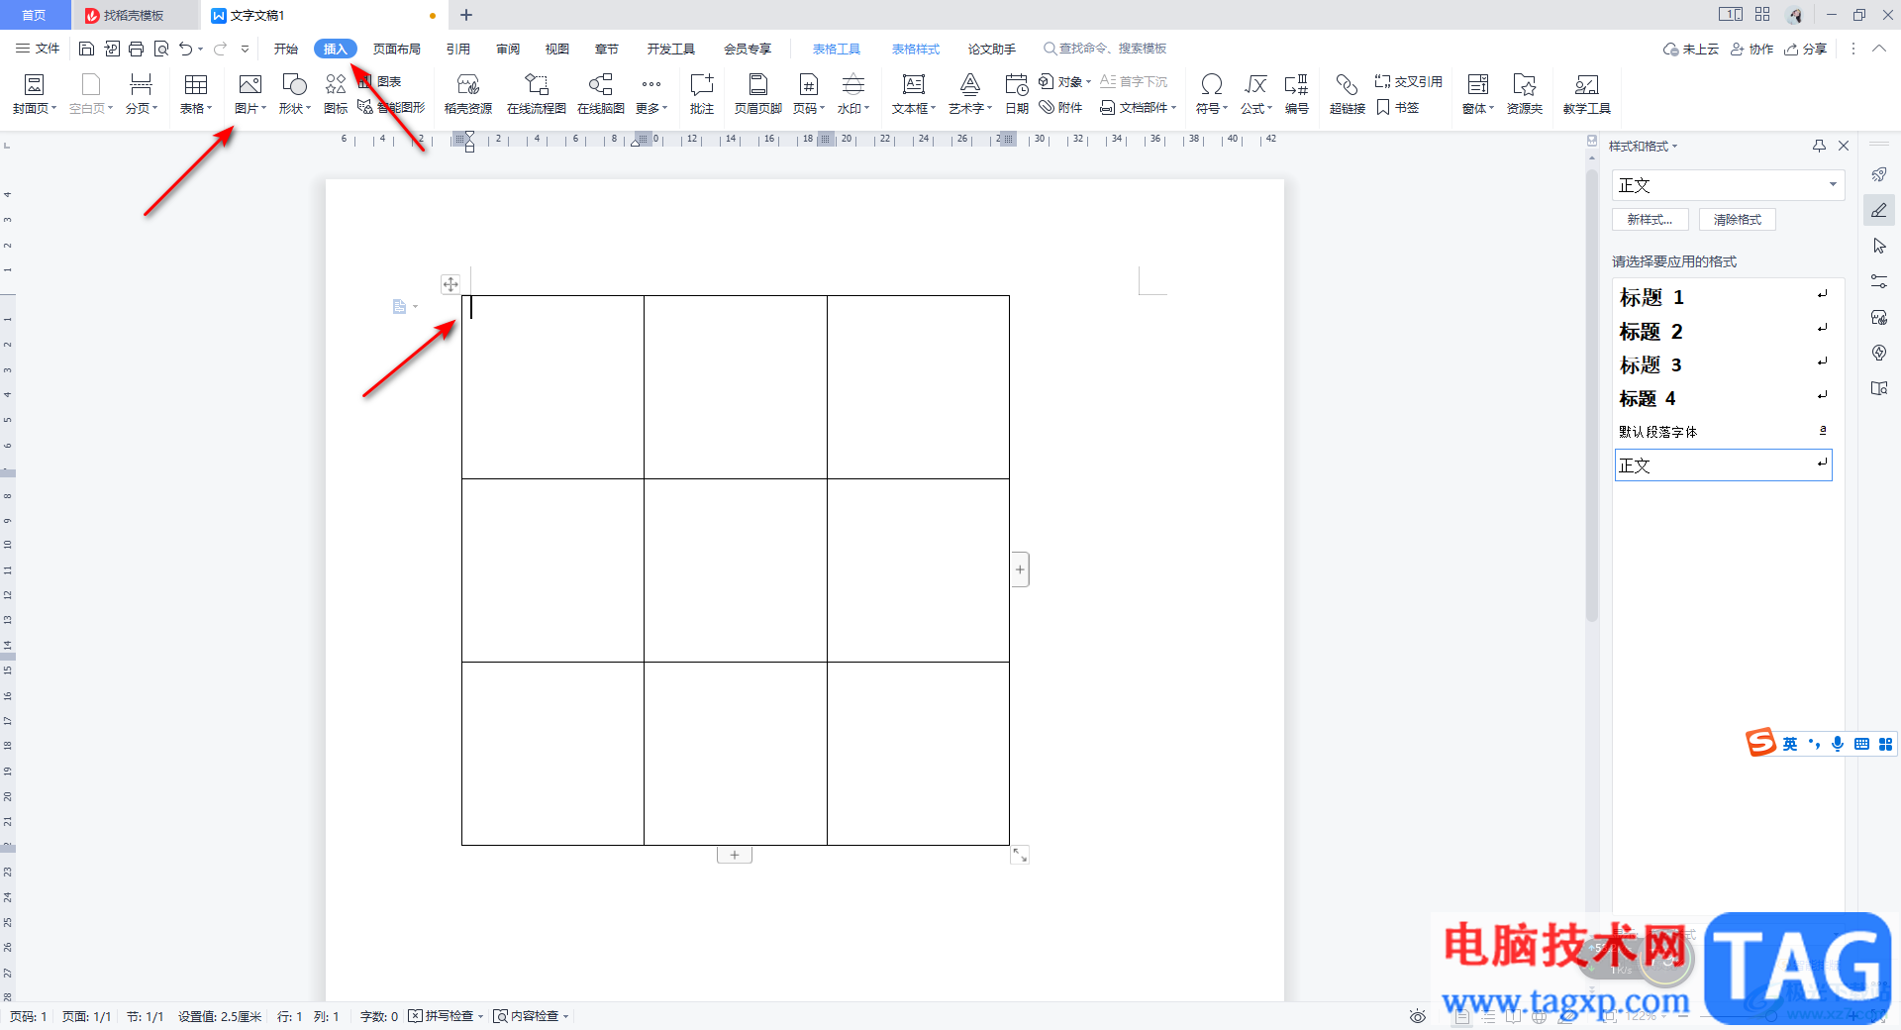This screenshot has width=1901, height=1030.
Task: Click the 清除格式 button
Action: (1737, 220)
